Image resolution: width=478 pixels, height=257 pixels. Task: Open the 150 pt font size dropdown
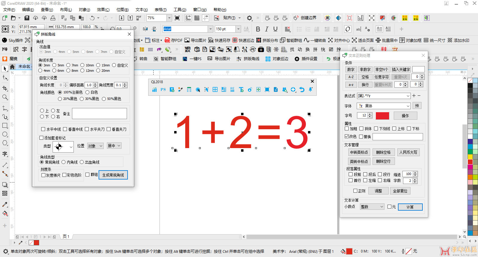(x=238, y=29)
